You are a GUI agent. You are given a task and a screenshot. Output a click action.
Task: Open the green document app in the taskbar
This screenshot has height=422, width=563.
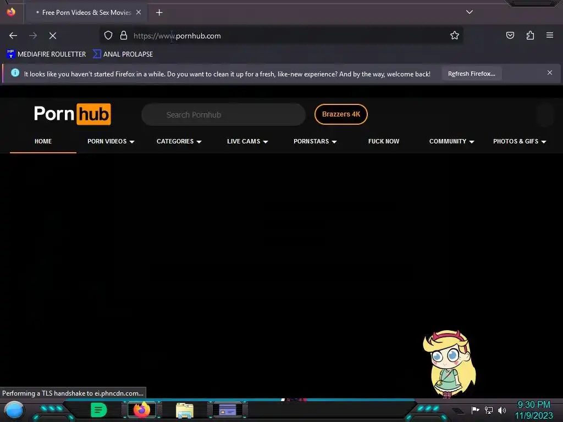[99, 410]
